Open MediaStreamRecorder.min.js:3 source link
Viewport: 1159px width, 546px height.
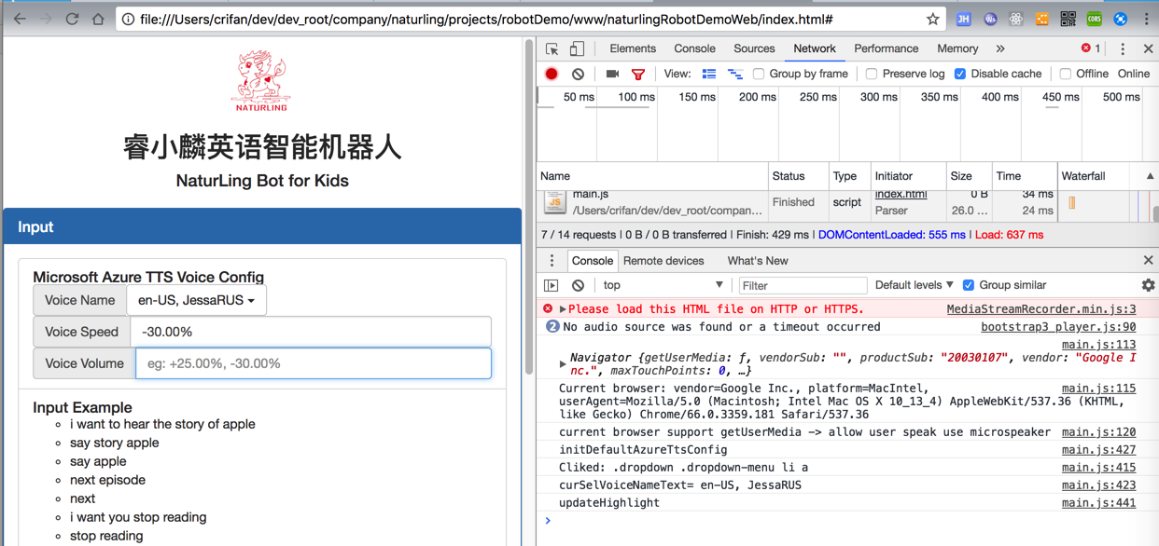click(1041, 309)
